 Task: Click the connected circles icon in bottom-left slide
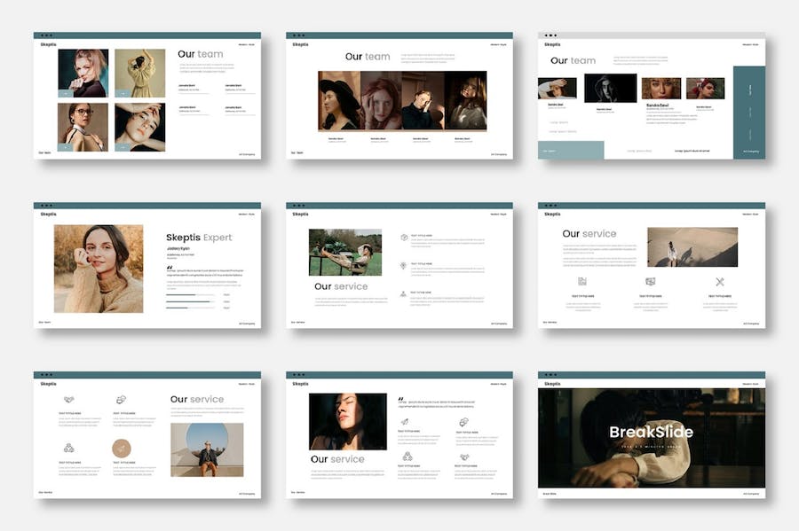(x=68, y=449)
